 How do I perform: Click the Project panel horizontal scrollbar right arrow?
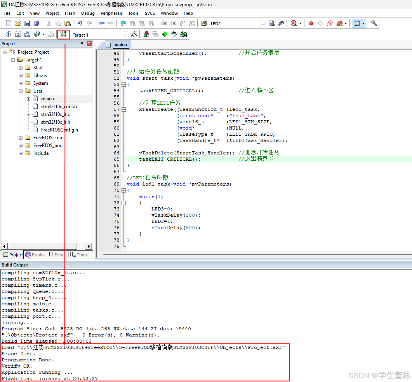89,246
